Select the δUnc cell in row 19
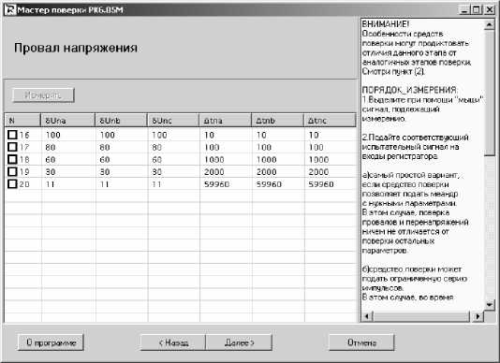The width and height of the screenshot is (500, 363). pos(174,171)
